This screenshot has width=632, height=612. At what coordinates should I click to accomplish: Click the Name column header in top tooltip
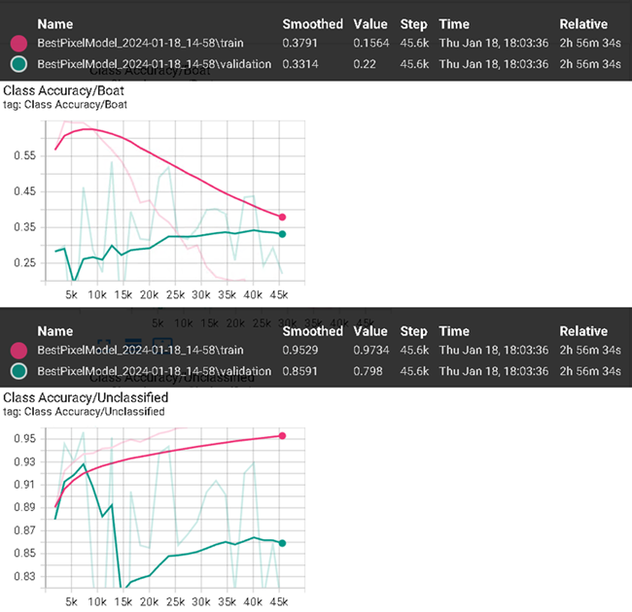[x=54, y=24]
